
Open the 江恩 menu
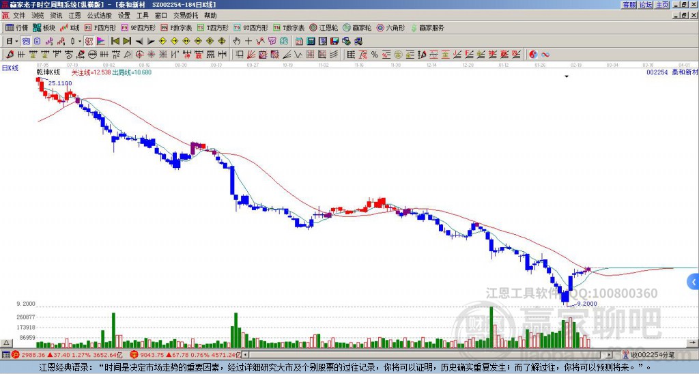click(74, 16)
